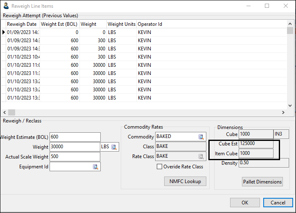Focus the Weight Estimate (BOL) field
The image size is (296, 213).
[75, 137]
